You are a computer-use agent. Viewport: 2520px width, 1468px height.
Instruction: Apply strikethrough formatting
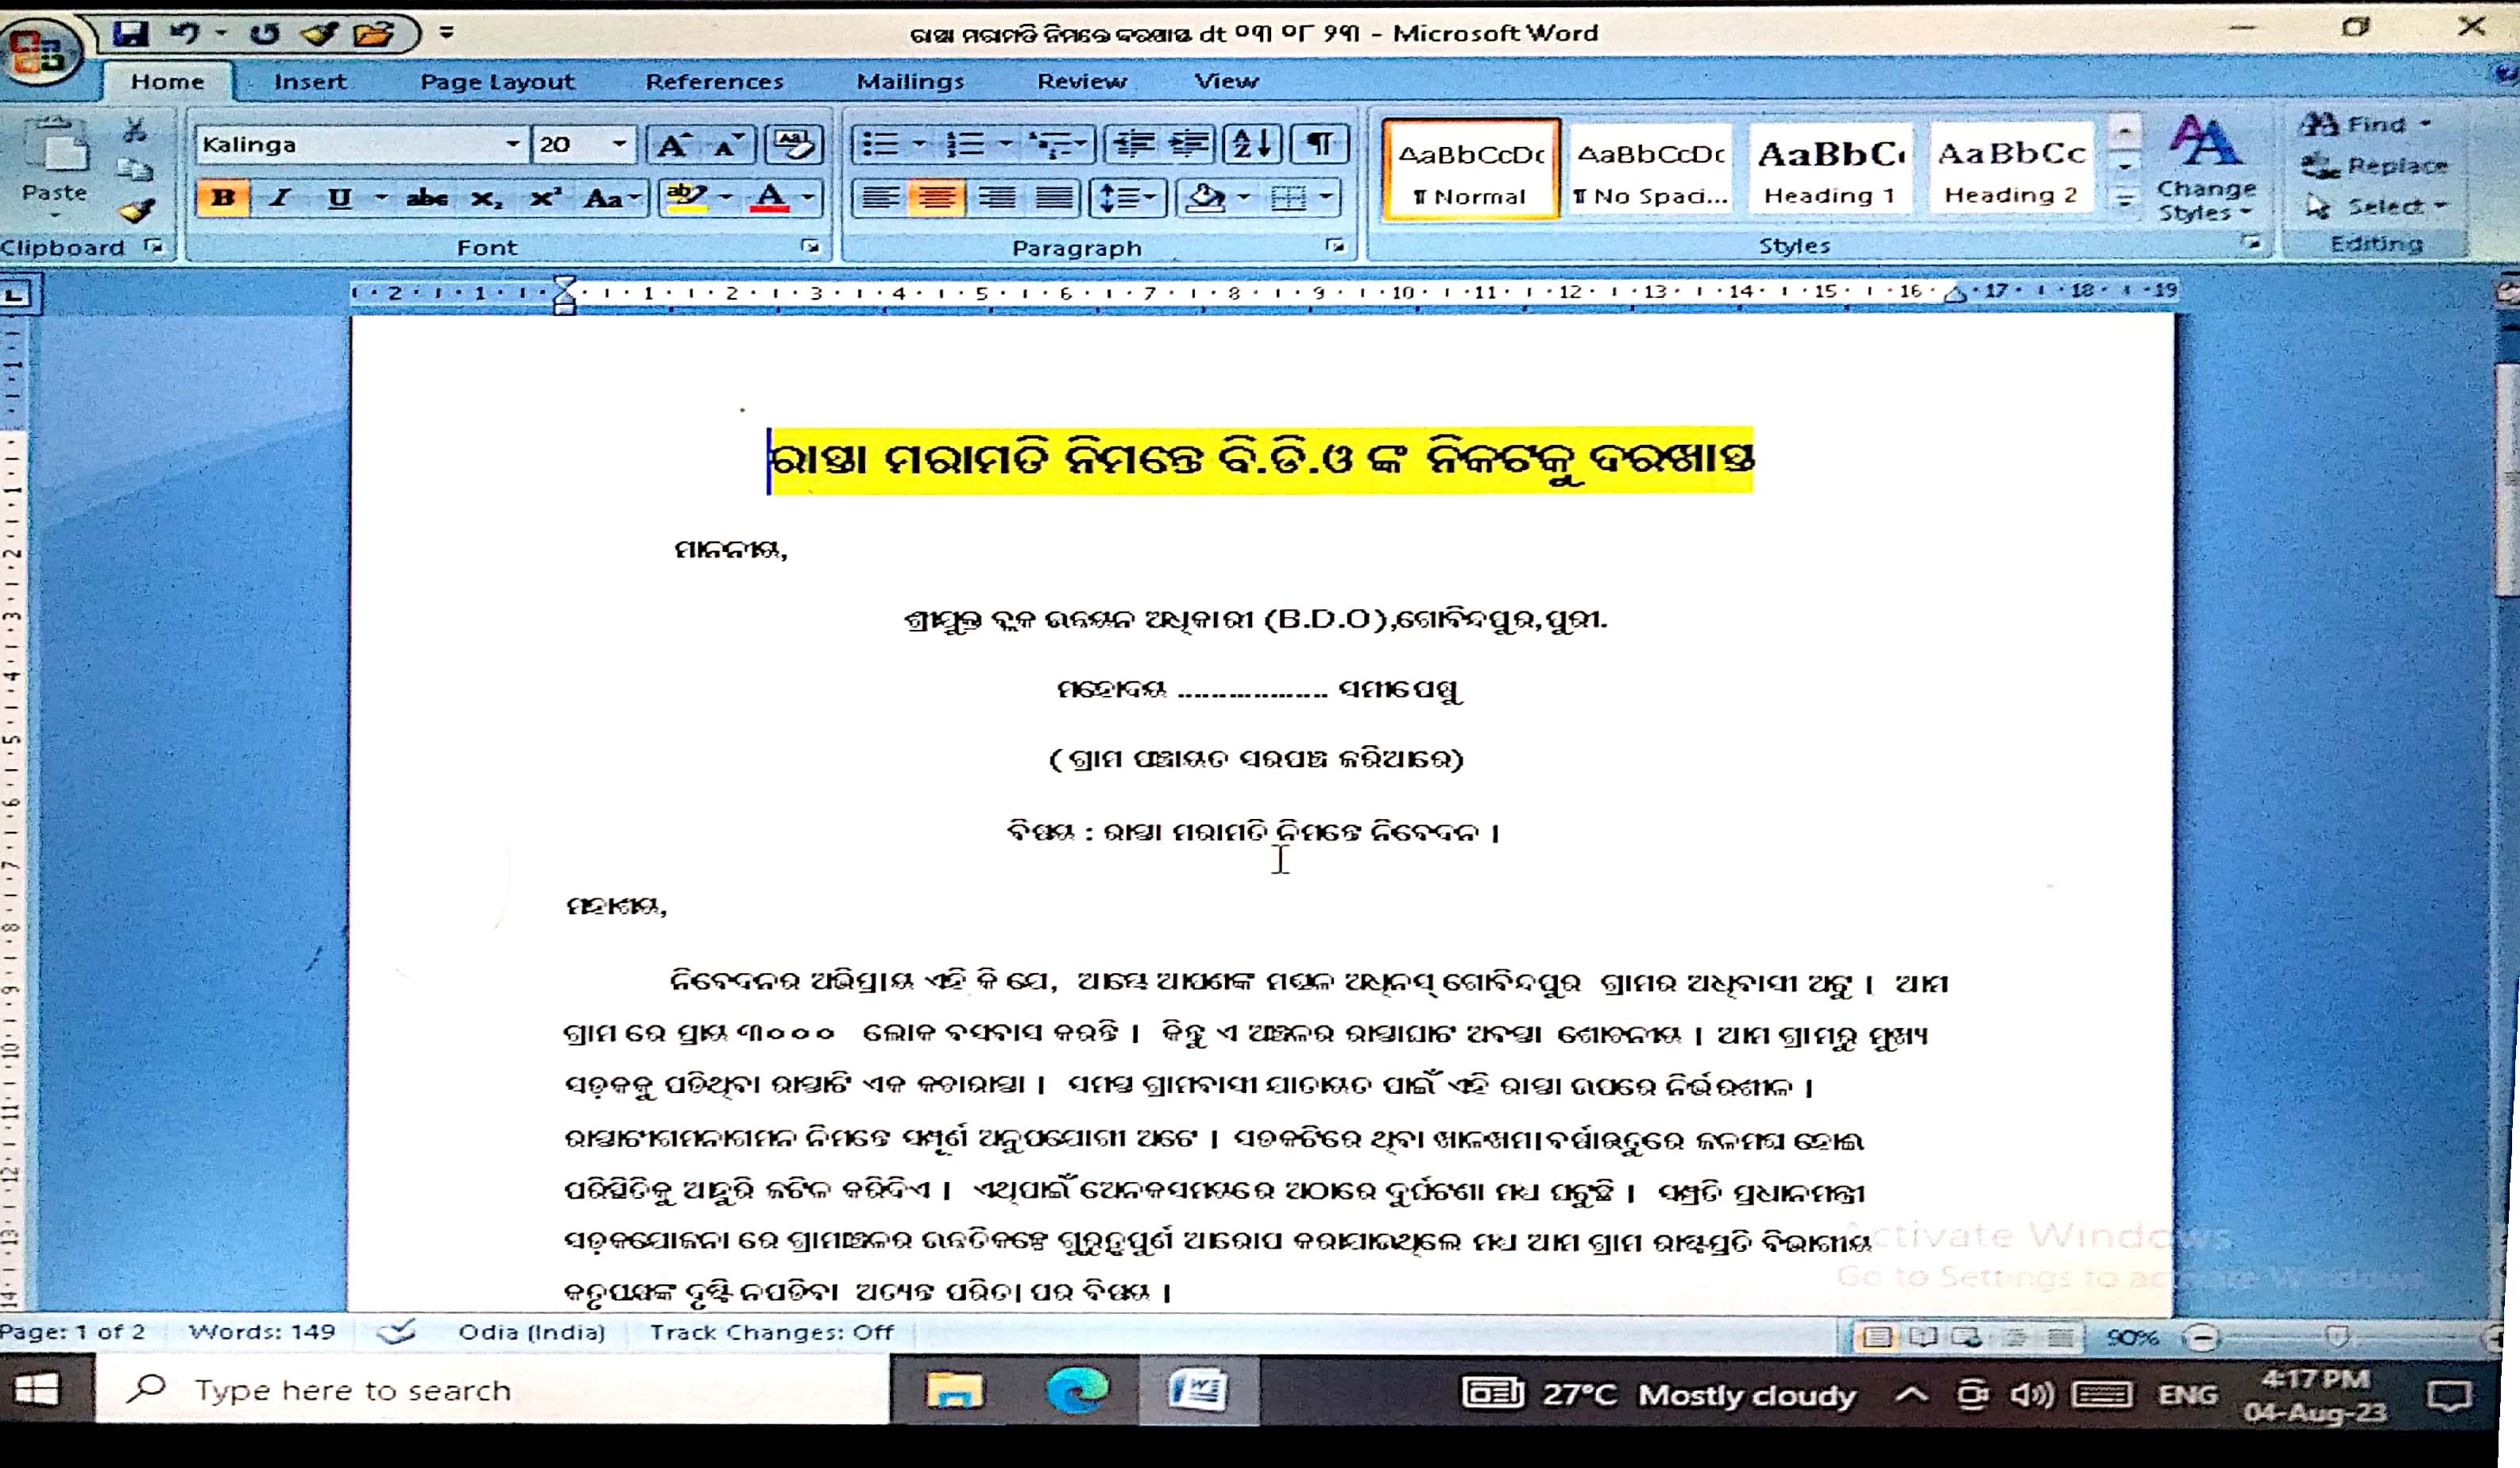[x=427, y=198]
